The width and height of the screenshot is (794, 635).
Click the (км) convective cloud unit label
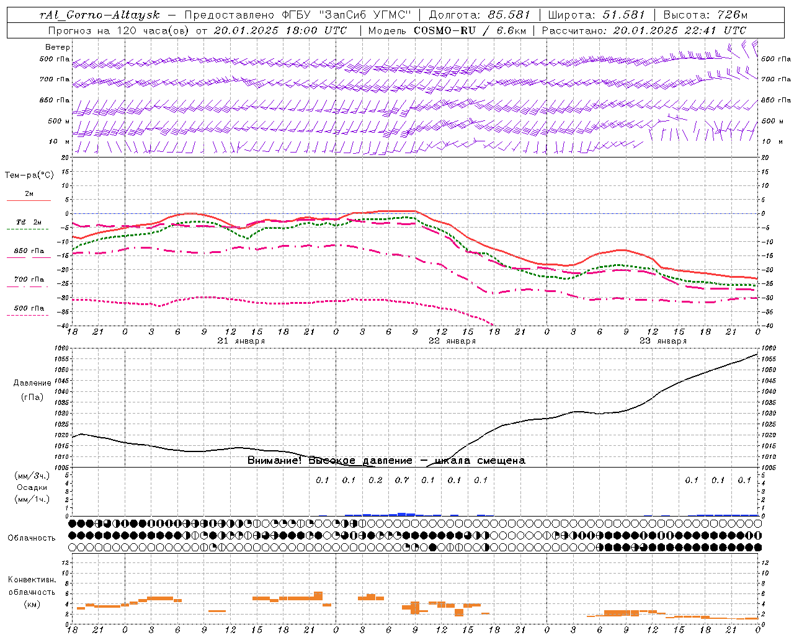point(32,603)
